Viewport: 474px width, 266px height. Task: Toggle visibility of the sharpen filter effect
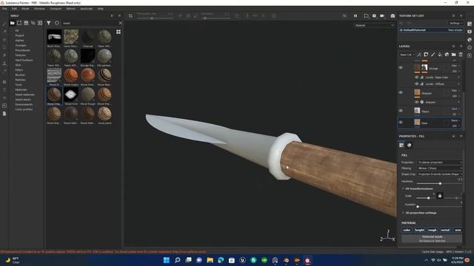click(416, 102)
